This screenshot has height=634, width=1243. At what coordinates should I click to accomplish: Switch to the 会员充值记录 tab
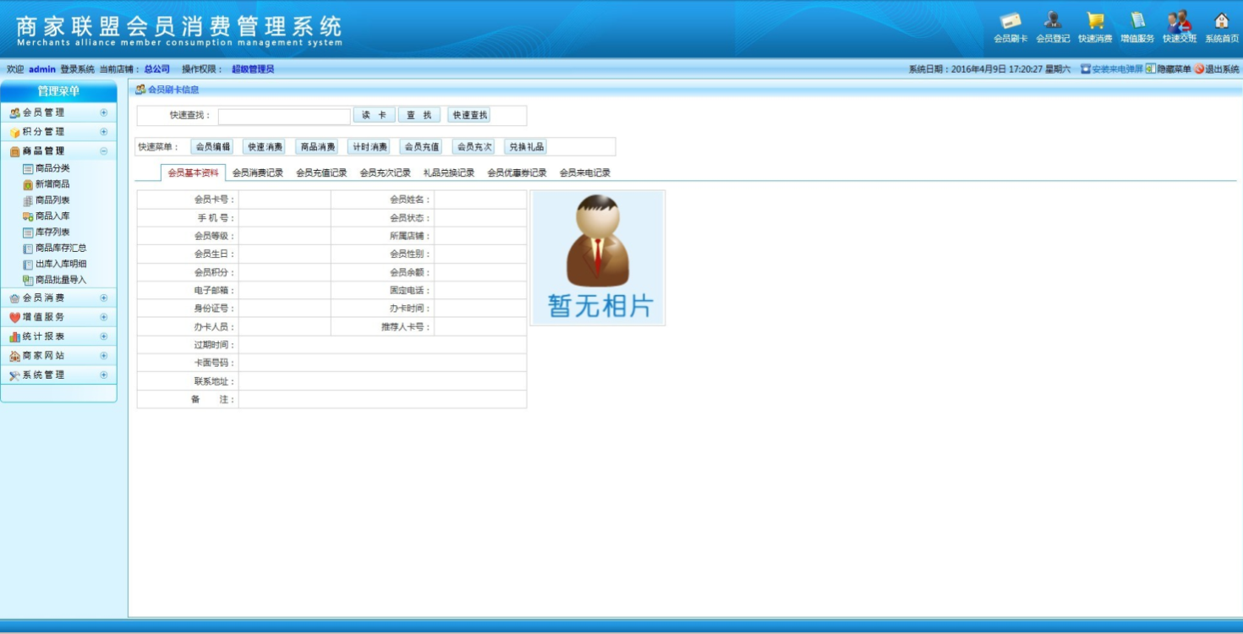pos(321,172)
